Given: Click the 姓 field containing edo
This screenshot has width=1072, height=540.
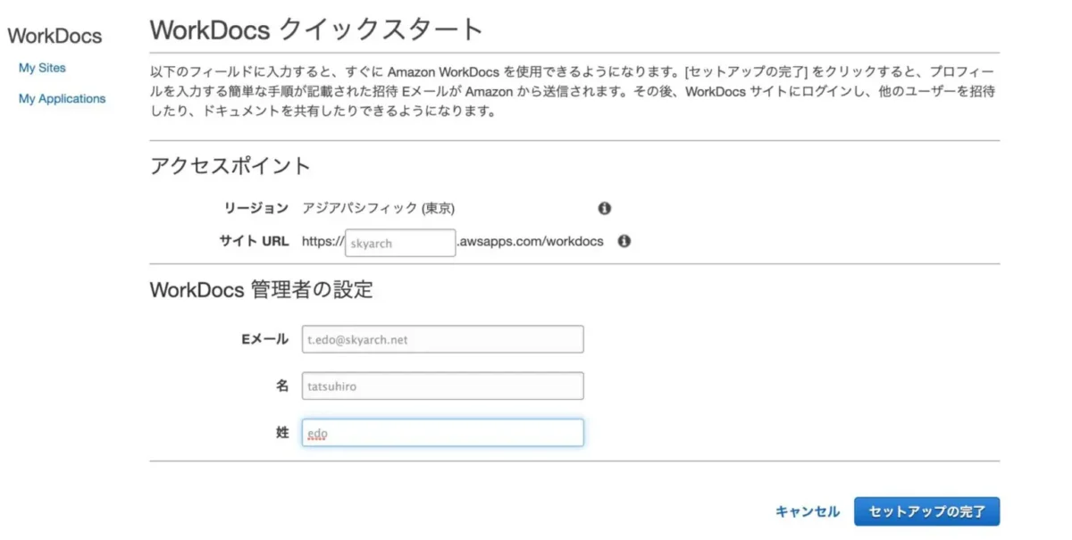Looking at the screenshot, I should [x=442, y=433].
